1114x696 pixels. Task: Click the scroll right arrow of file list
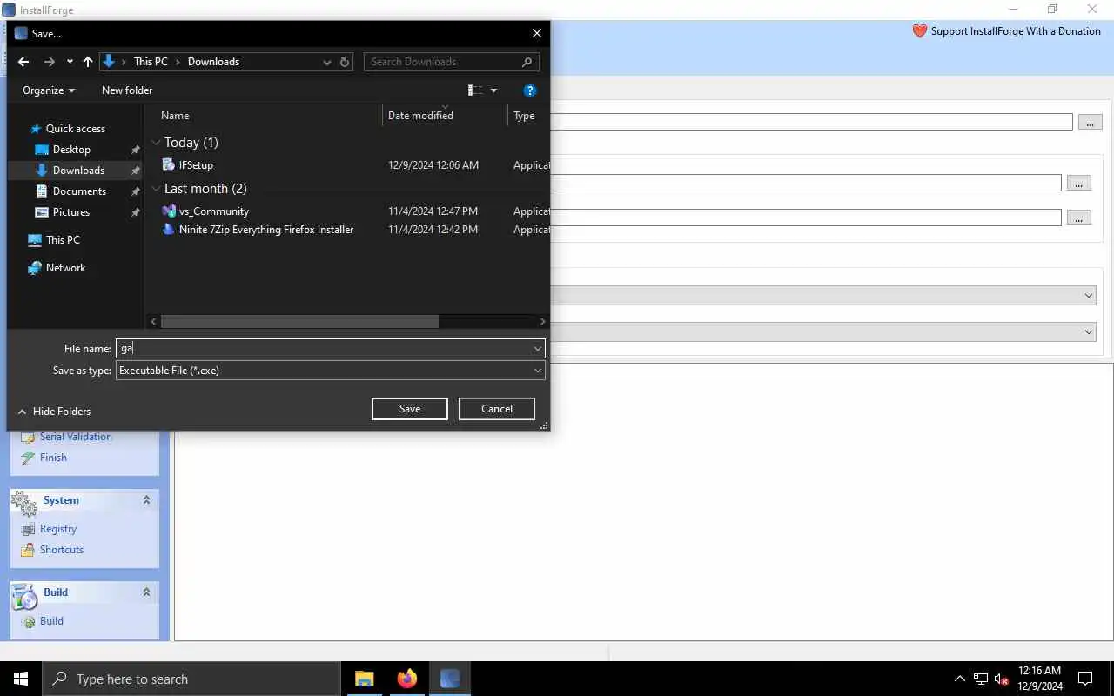click(543, 321)
